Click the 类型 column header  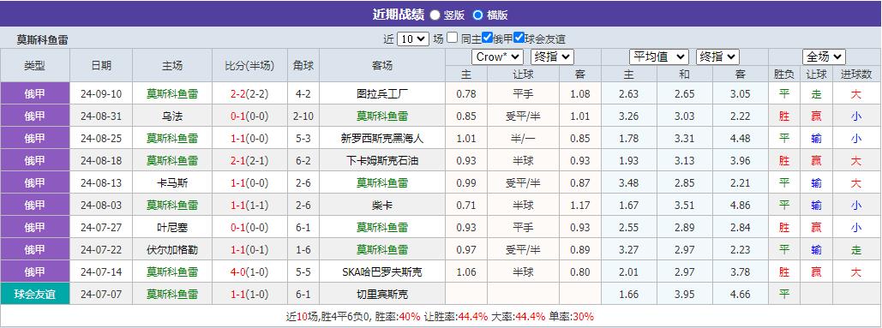(x=35, y=66)
